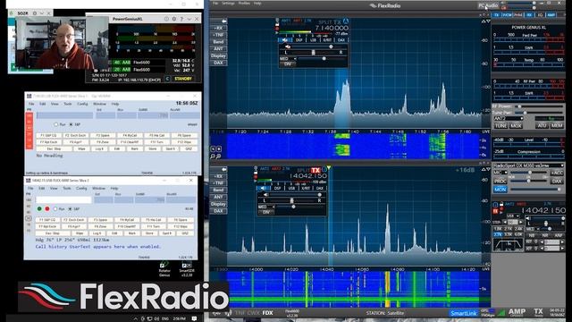Viewport: 572px width, 322px height.
Task: Click record icon on the 7.140 slice flag
Action: click(277, 29)
